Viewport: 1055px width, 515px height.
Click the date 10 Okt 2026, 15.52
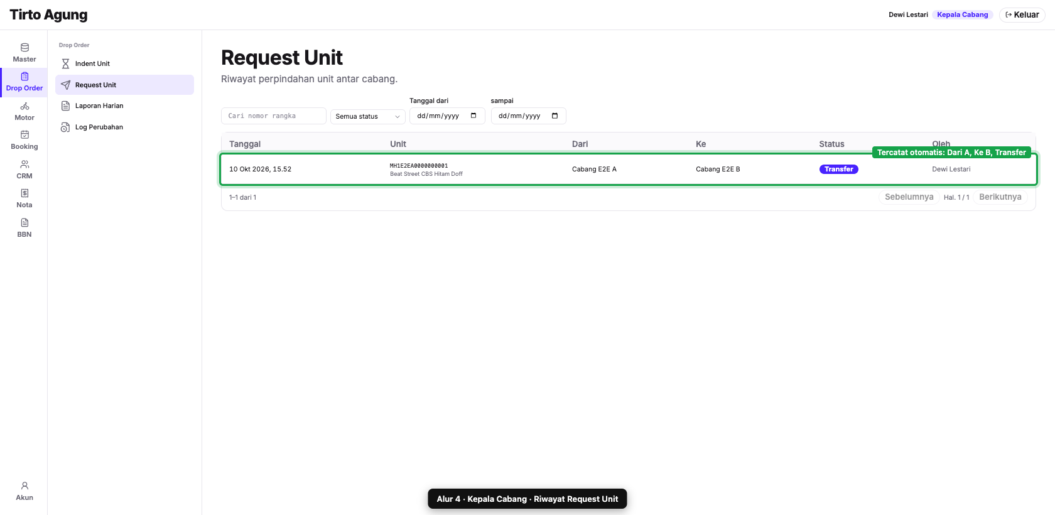tap(260, 169)
